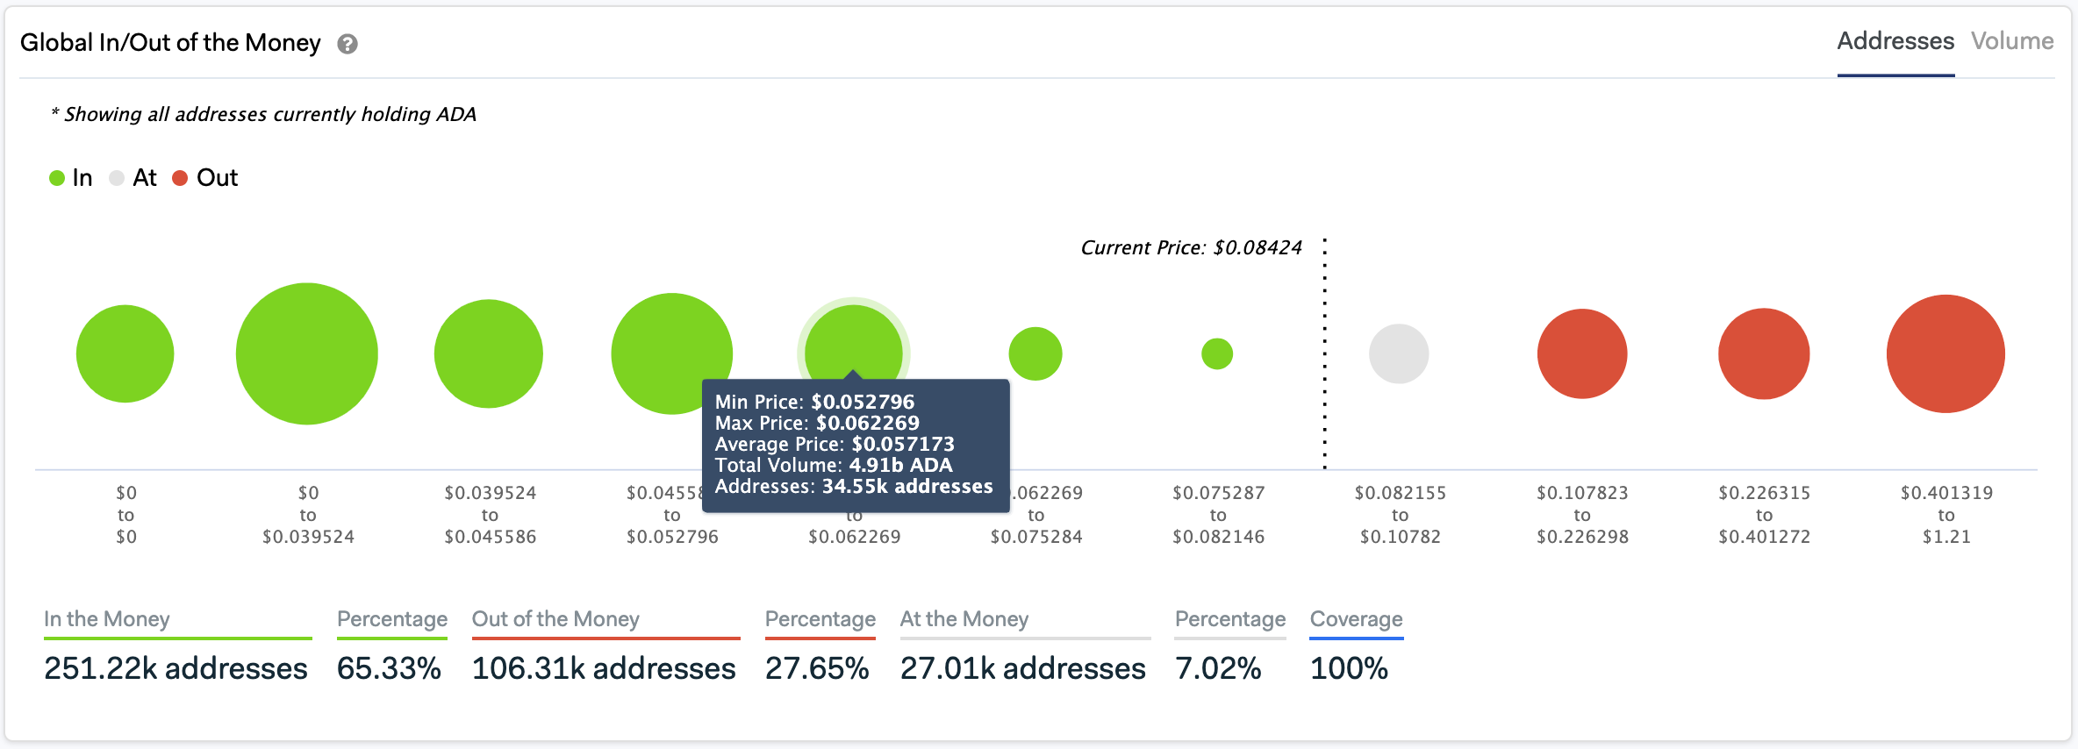Click the red bubble for $0.107823 to $0.226298
Screen dimensions: 2078x749
click(x=1582, y=353)
